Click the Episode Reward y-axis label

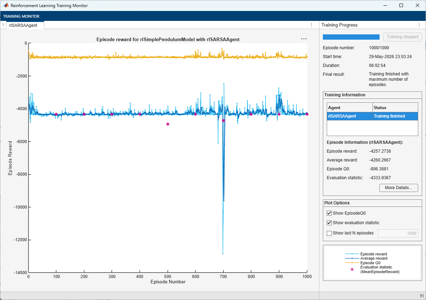(x=10, y=158)
